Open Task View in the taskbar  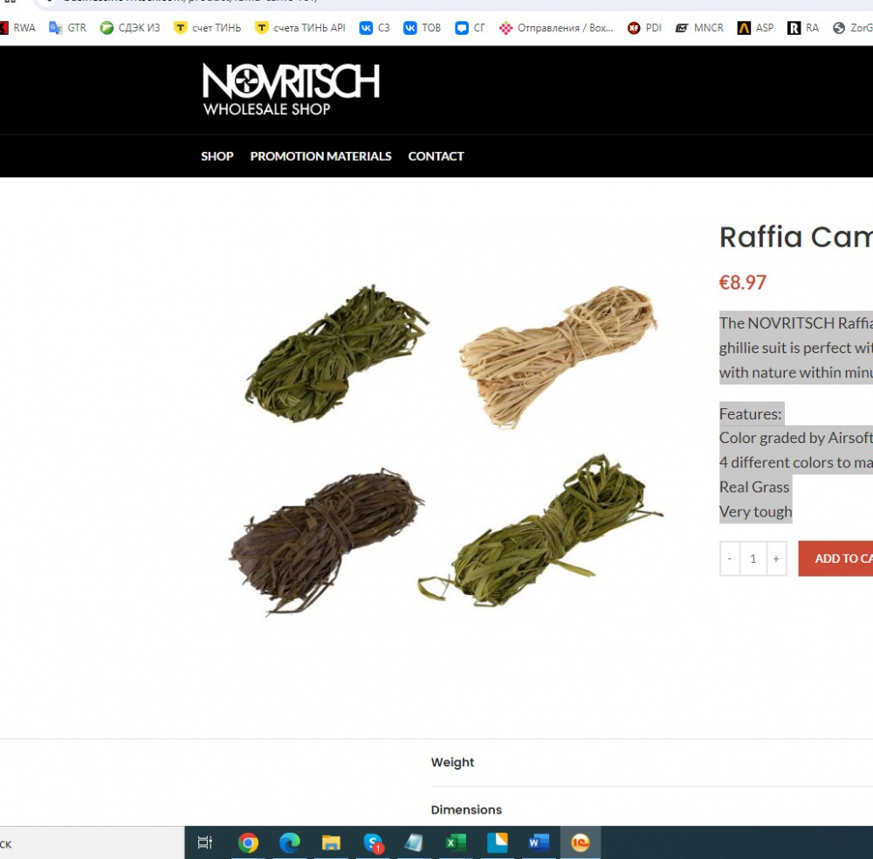206,842
